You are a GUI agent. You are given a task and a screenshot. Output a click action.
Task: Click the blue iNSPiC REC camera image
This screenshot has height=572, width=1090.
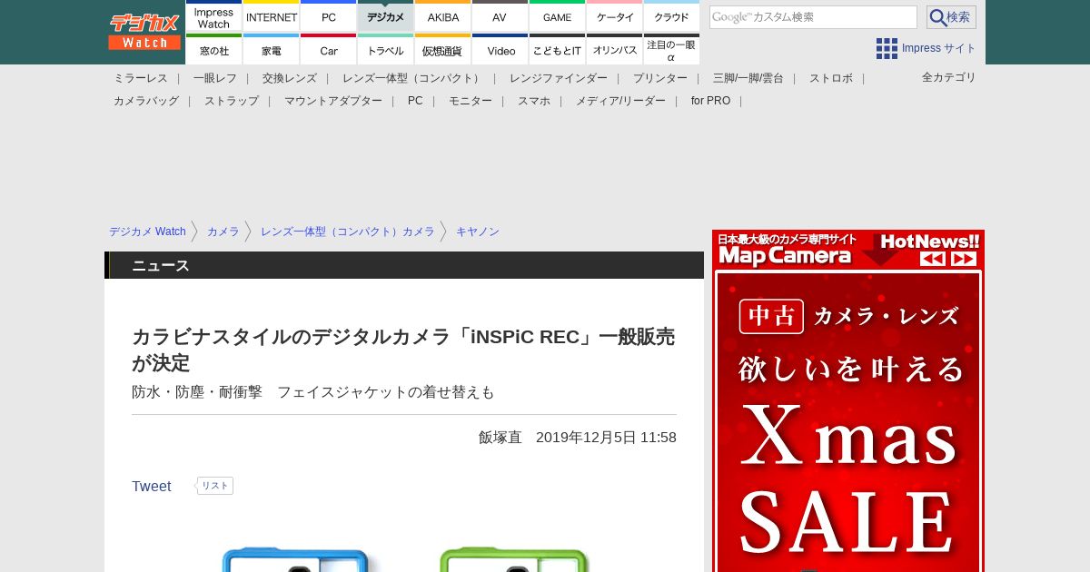[x=296, y=559]
